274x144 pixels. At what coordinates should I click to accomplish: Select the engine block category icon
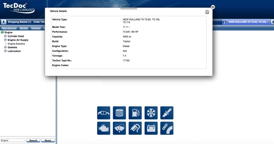click(x=104, y=128)
